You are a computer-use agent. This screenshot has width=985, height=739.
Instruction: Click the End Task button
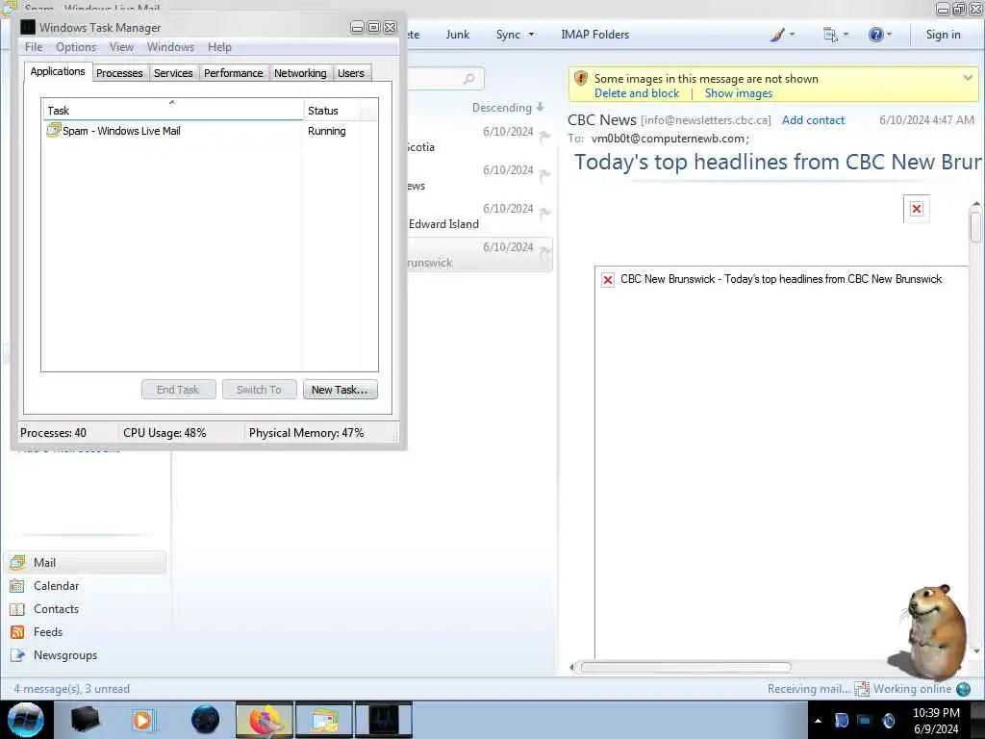pos(178,390)
